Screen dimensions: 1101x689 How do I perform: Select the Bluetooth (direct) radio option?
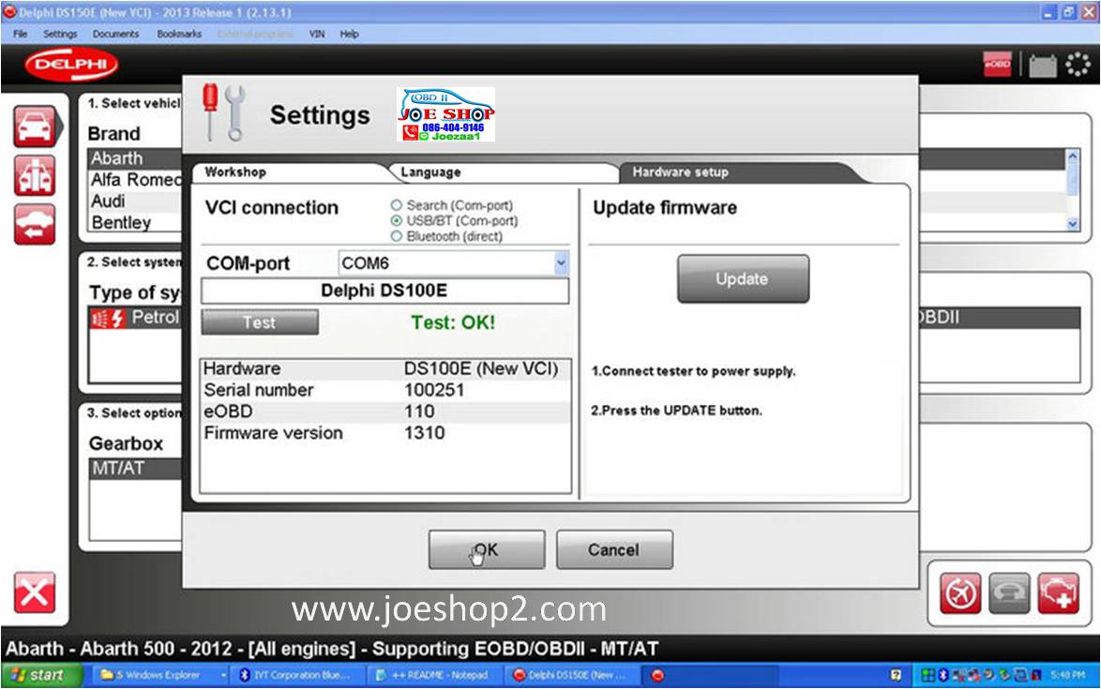397,236
